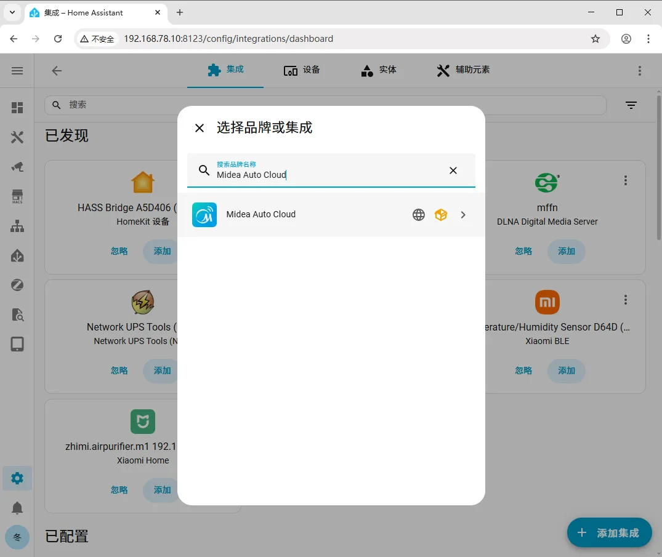The image size is (662, 557).
Task: Bookmark this page with the star
Action: 595,39
